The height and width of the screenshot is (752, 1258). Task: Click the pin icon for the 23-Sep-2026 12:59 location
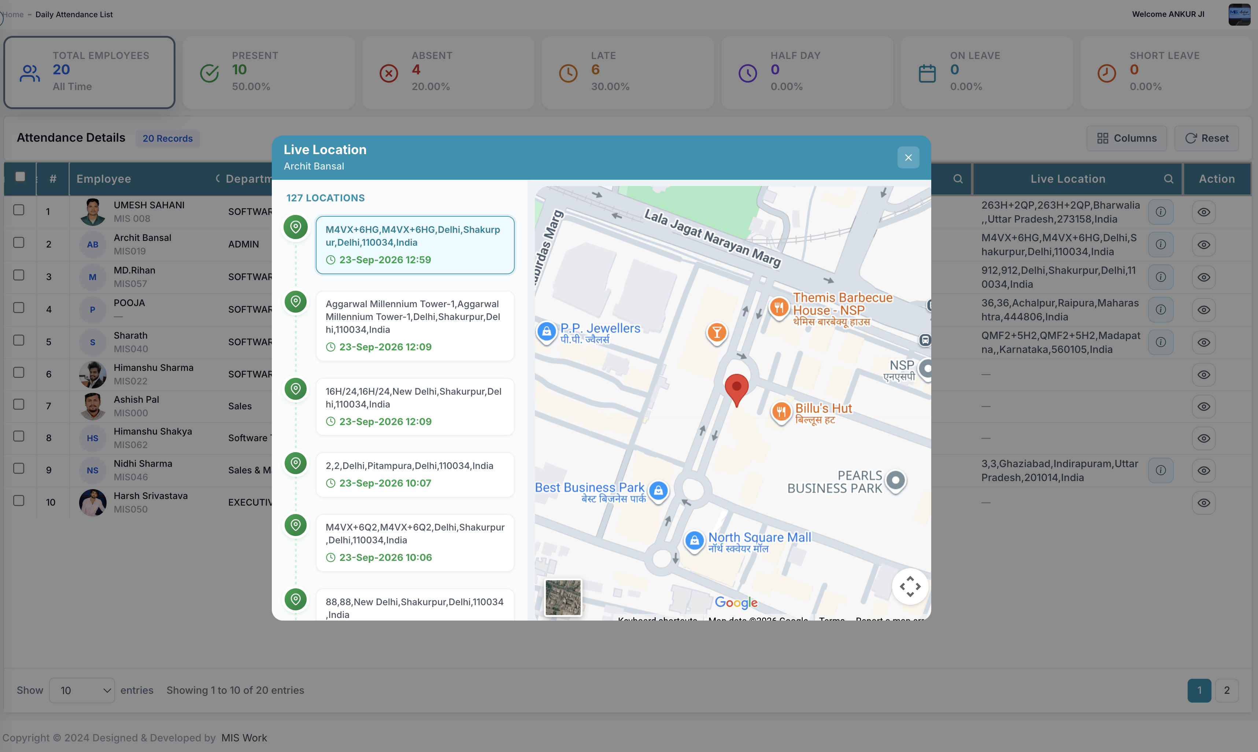click(296, 227)
